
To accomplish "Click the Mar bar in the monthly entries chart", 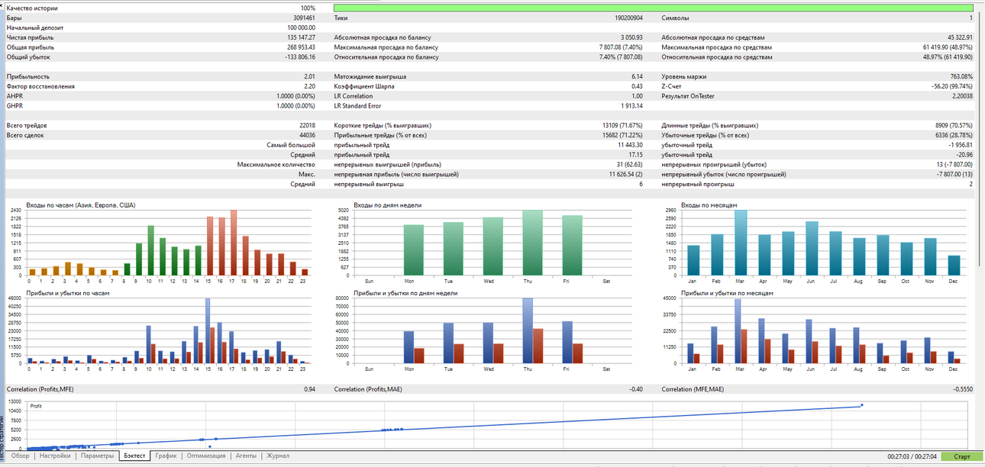I will point(741,243).
